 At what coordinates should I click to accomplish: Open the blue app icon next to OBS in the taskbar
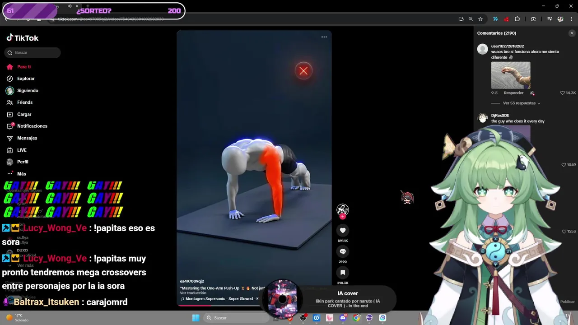[x=317, y=318]
